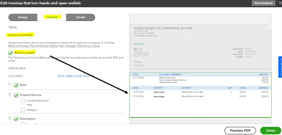This screenshot has width=282, height=135.
Task: Click the 450.00 amount in the preview
Action: (265, 92)
